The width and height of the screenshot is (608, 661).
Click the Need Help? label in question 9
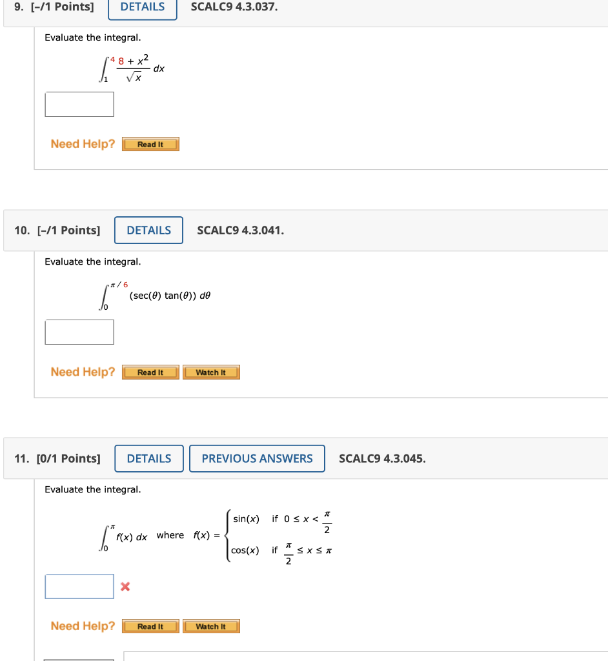click(x=83, y=144)
